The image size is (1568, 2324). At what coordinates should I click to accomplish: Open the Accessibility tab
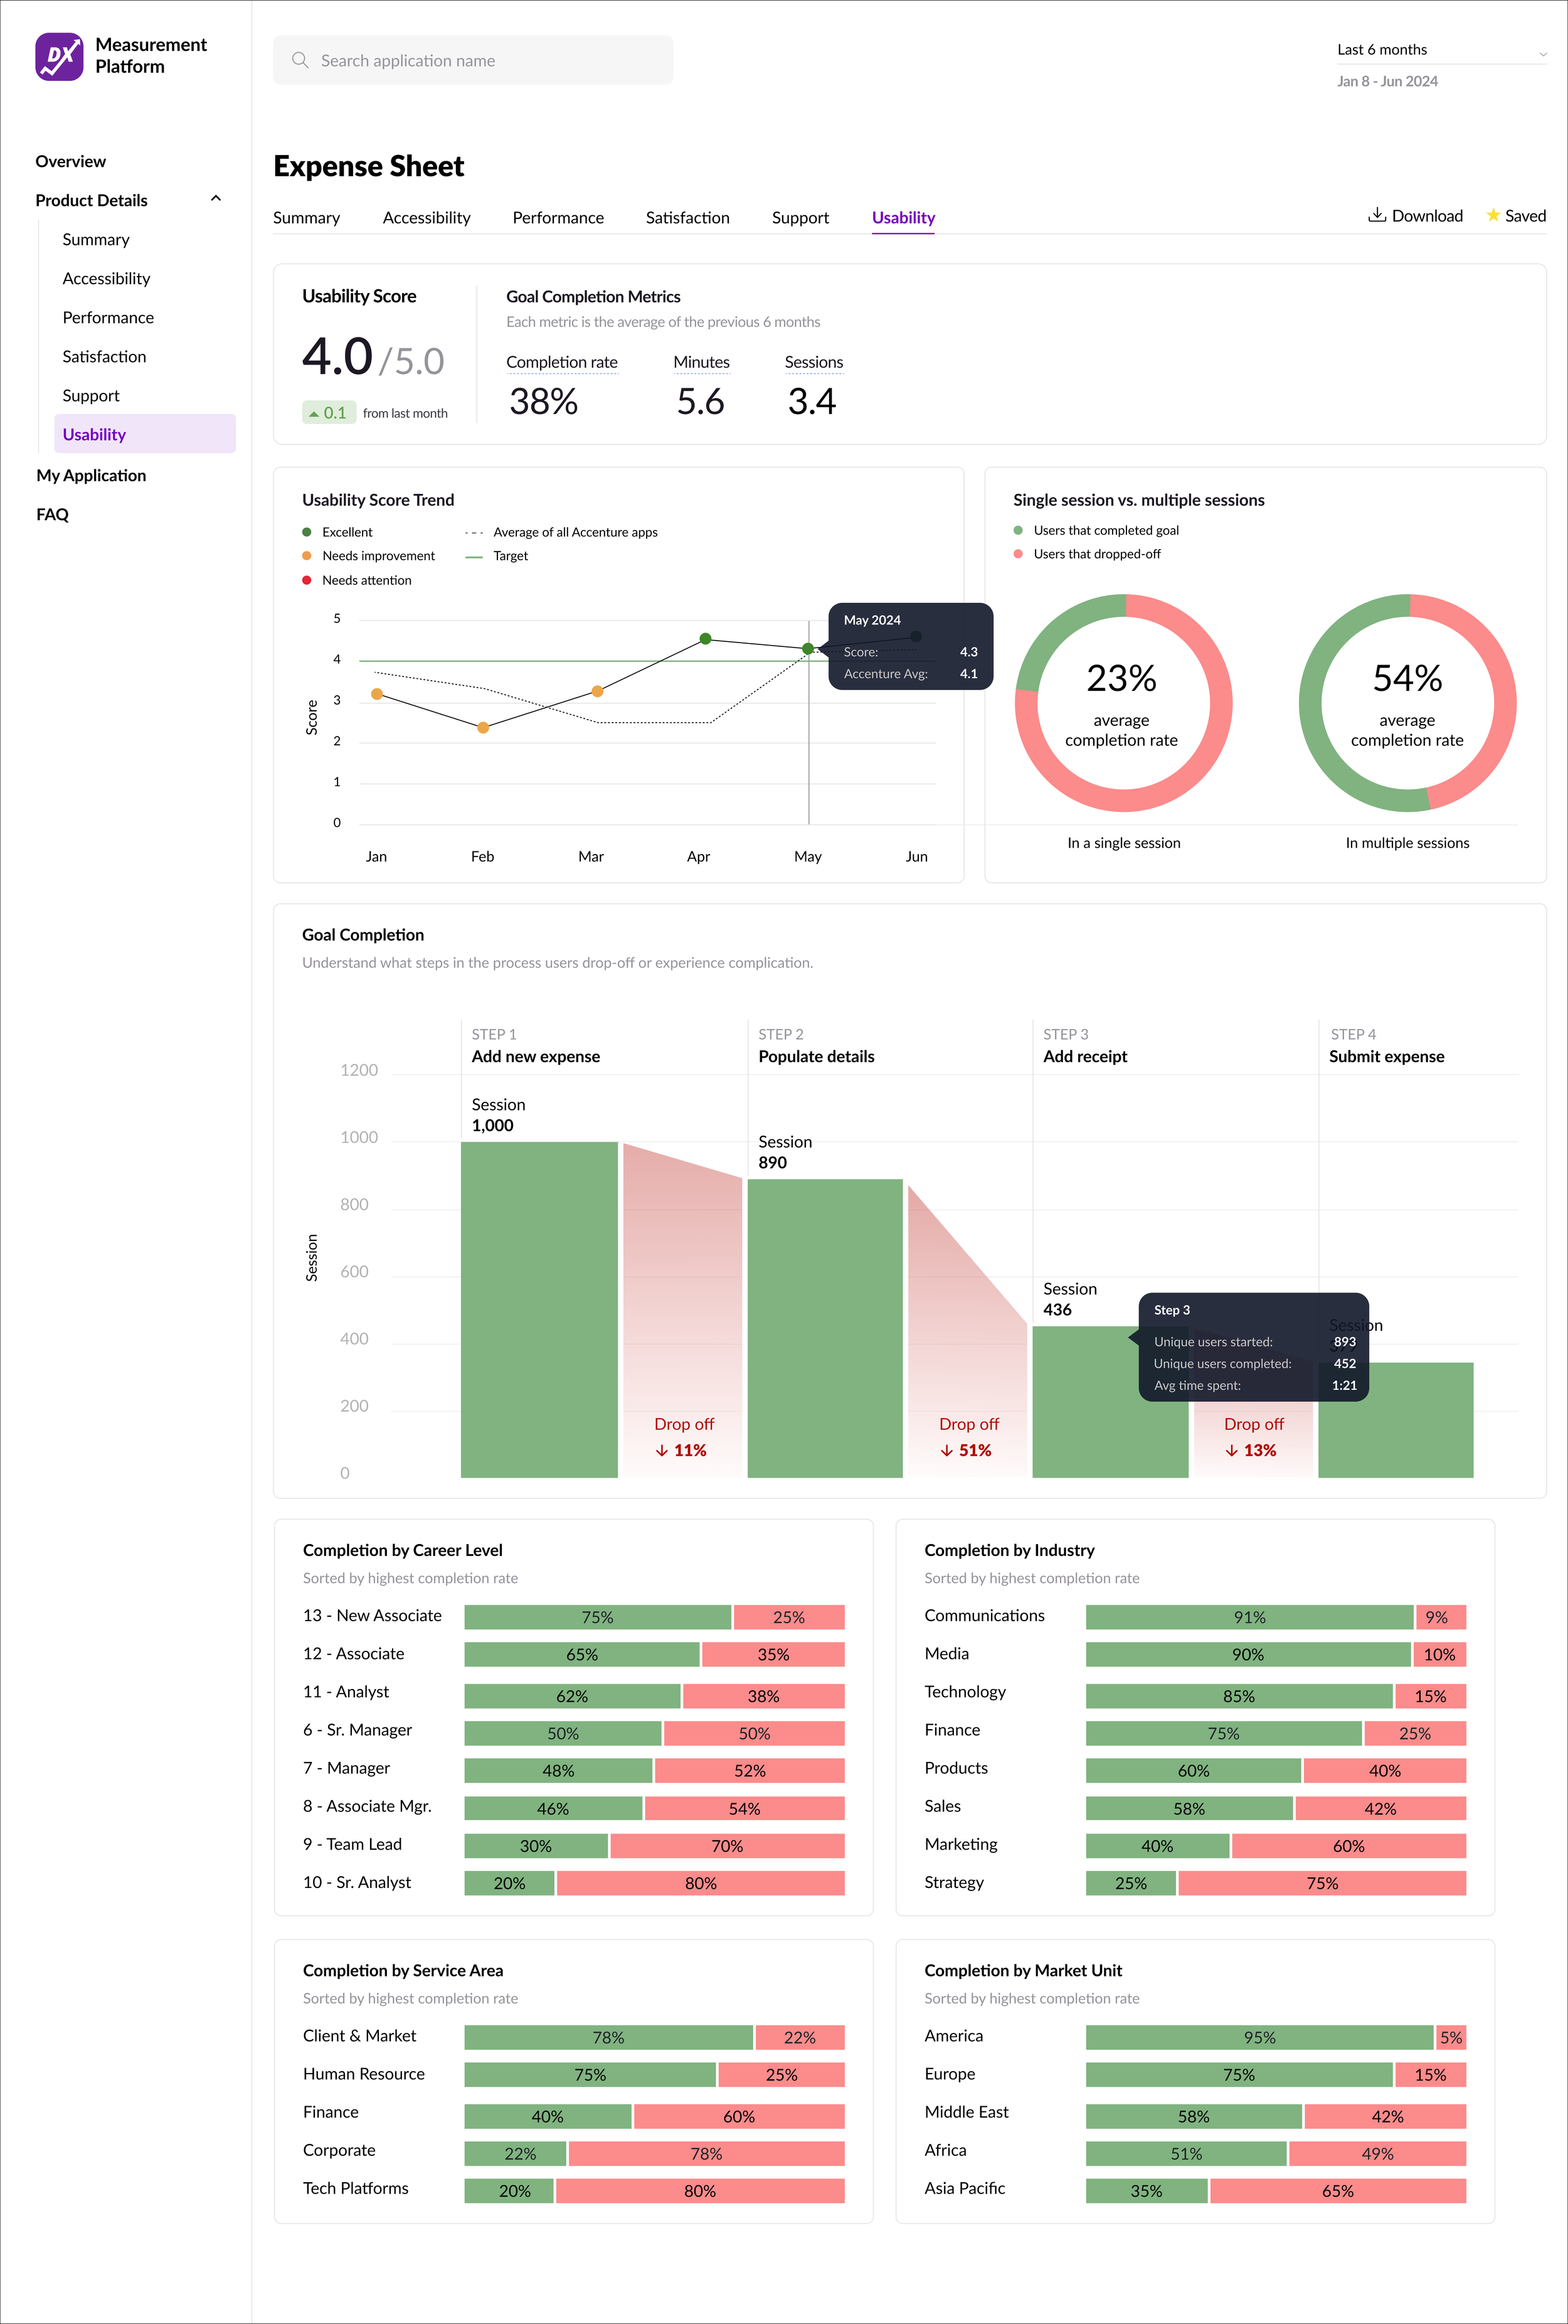click(426, 217)
